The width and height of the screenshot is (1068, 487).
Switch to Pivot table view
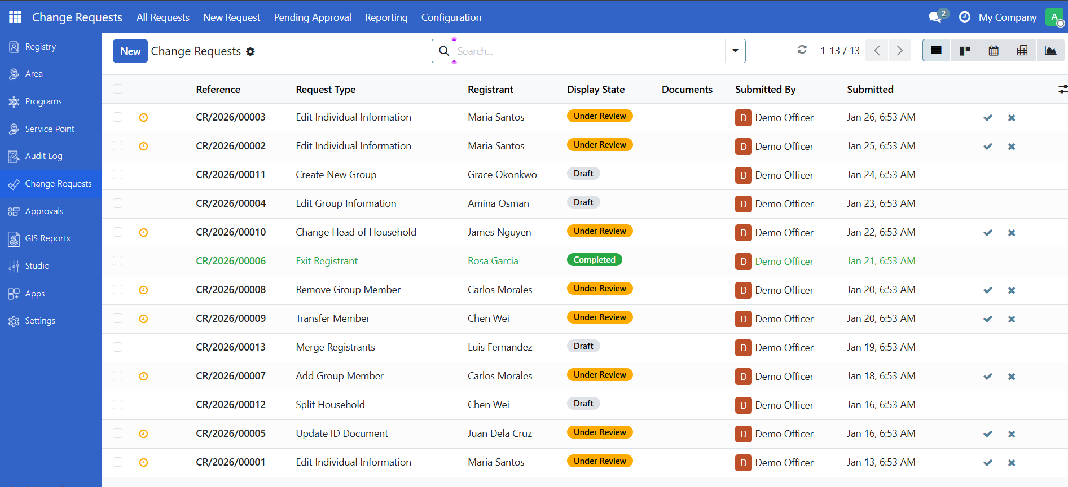click(1022, 51)
